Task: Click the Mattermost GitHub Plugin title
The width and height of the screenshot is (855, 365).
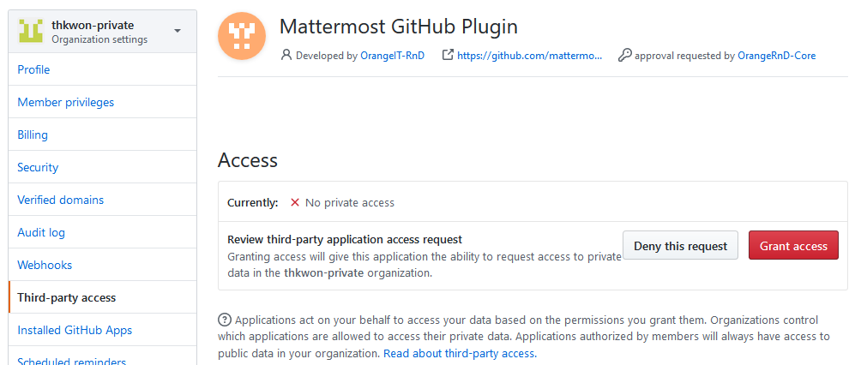Action: click(399, 27)
